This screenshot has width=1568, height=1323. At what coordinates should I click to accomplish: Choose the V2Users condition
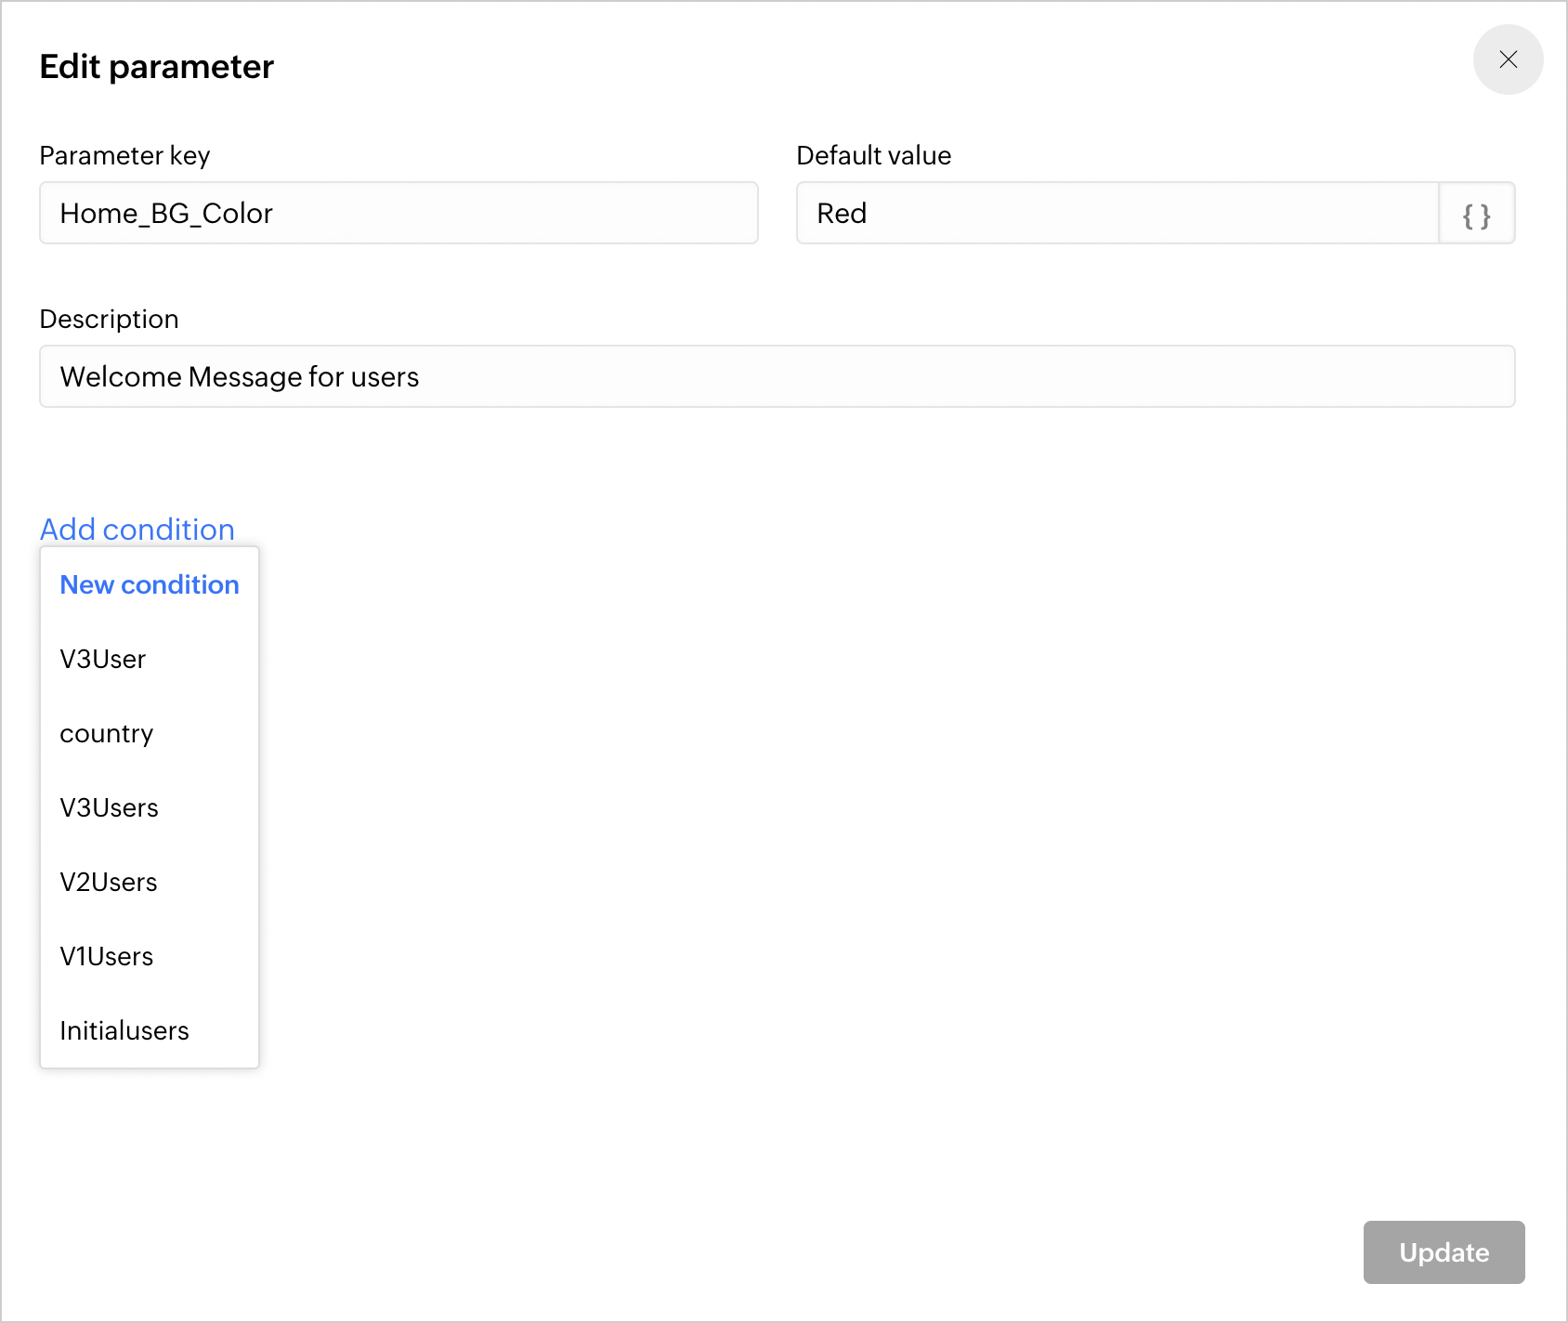[x=109, y=882]
